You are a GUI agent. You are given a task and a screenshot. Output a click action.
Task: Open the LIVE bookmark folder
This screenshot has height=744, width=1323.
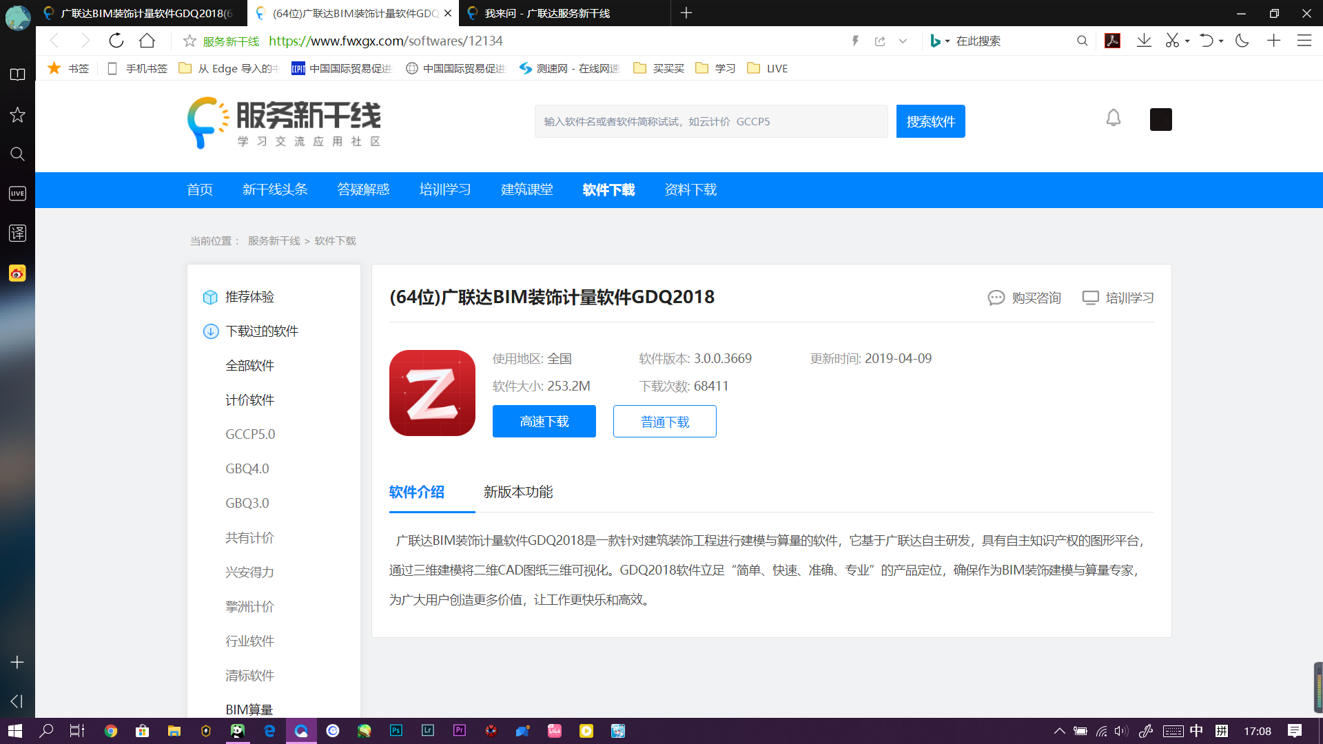tap(767, 68)
